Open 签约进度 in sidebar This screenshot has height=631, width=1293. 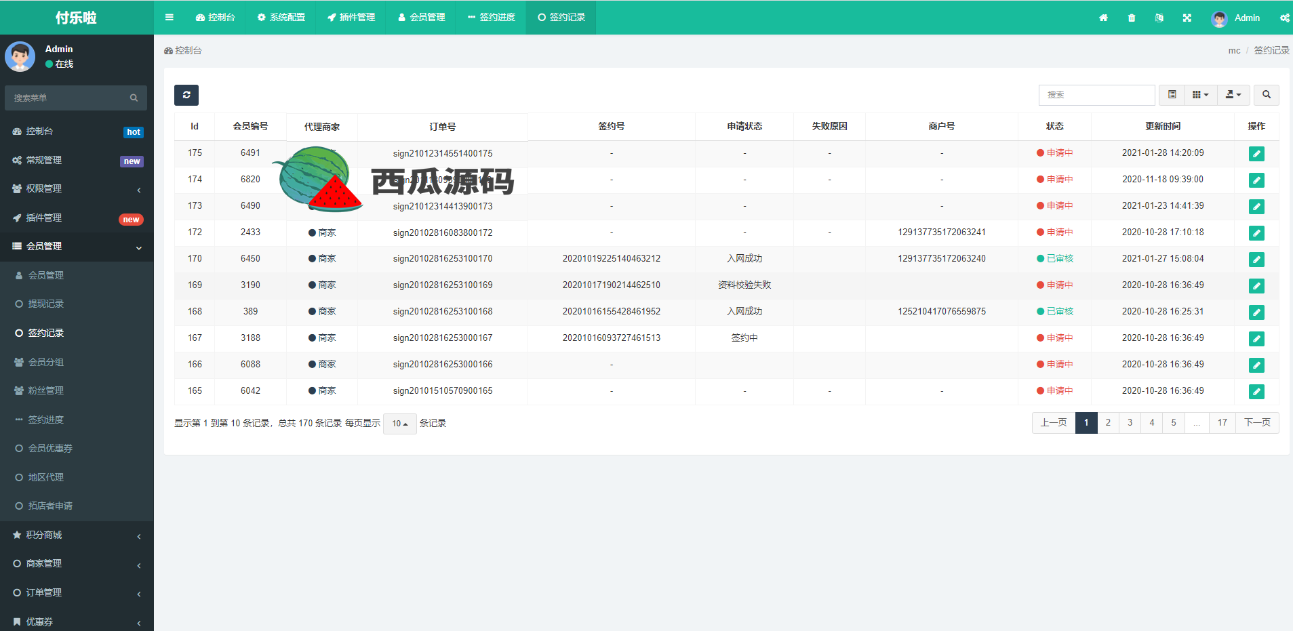pyautogui.click(x=77, y=420)
